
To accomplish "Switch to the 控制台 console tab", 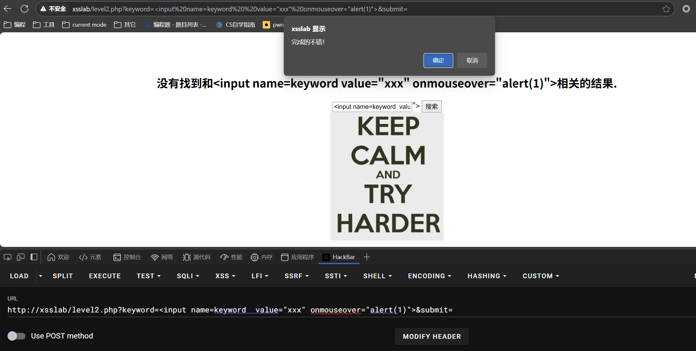I will (127, 257).
